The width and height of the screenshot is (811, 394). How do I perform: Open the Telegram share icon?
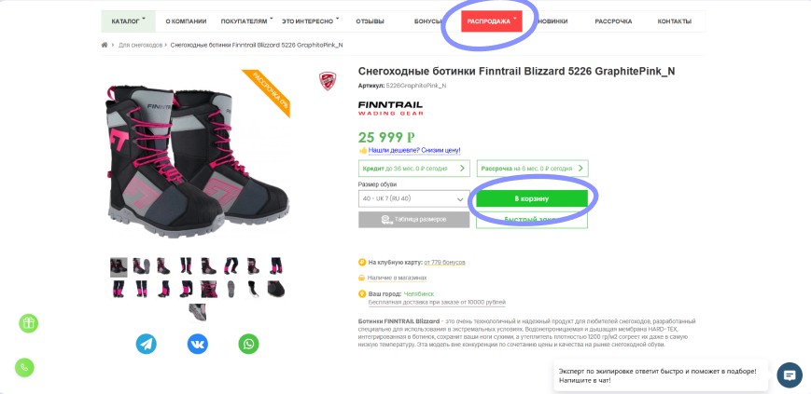pos(147,344)
